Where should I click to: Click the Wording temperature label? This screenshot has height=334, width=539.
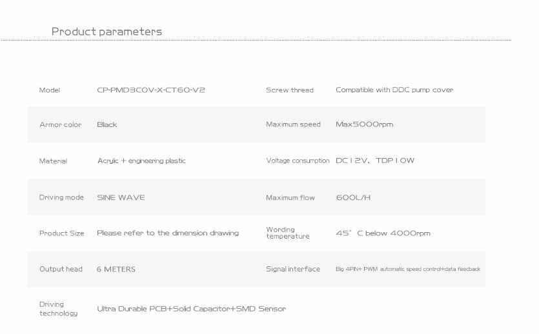click(287, 233)
